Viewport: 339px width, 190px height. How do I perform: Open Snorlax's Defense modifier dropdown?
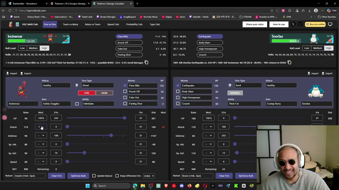pyautogui.click(x=208, y=136)
